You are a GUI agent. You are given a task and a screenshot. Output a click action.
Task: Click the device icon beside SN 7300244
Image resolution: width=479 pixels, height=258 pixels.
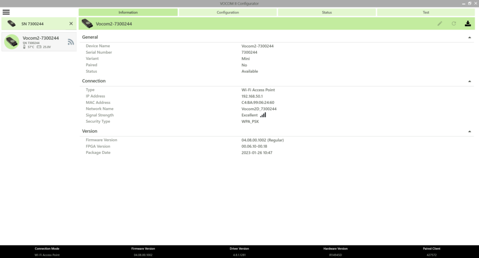click(12, 23)
